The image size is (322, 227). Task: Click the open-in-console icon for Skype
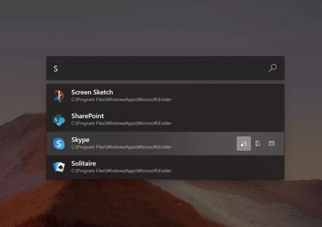[272, 143]
